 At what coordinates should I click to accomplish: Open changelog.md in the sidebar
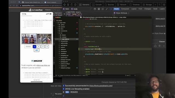65,56
